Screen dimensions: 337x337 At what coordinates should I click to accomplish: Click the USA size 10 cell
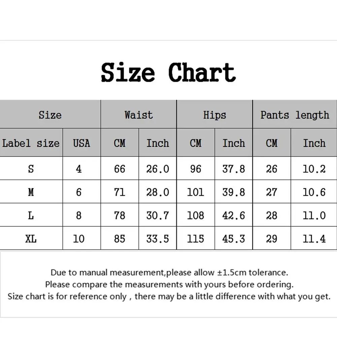tap(79, 239)
